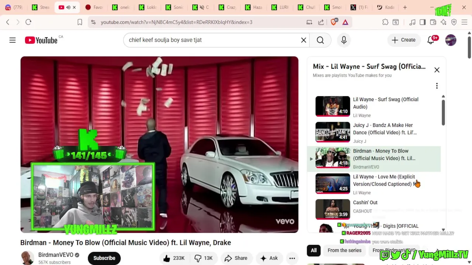Open the YouTube guide hamburger menu

[13, 40]
